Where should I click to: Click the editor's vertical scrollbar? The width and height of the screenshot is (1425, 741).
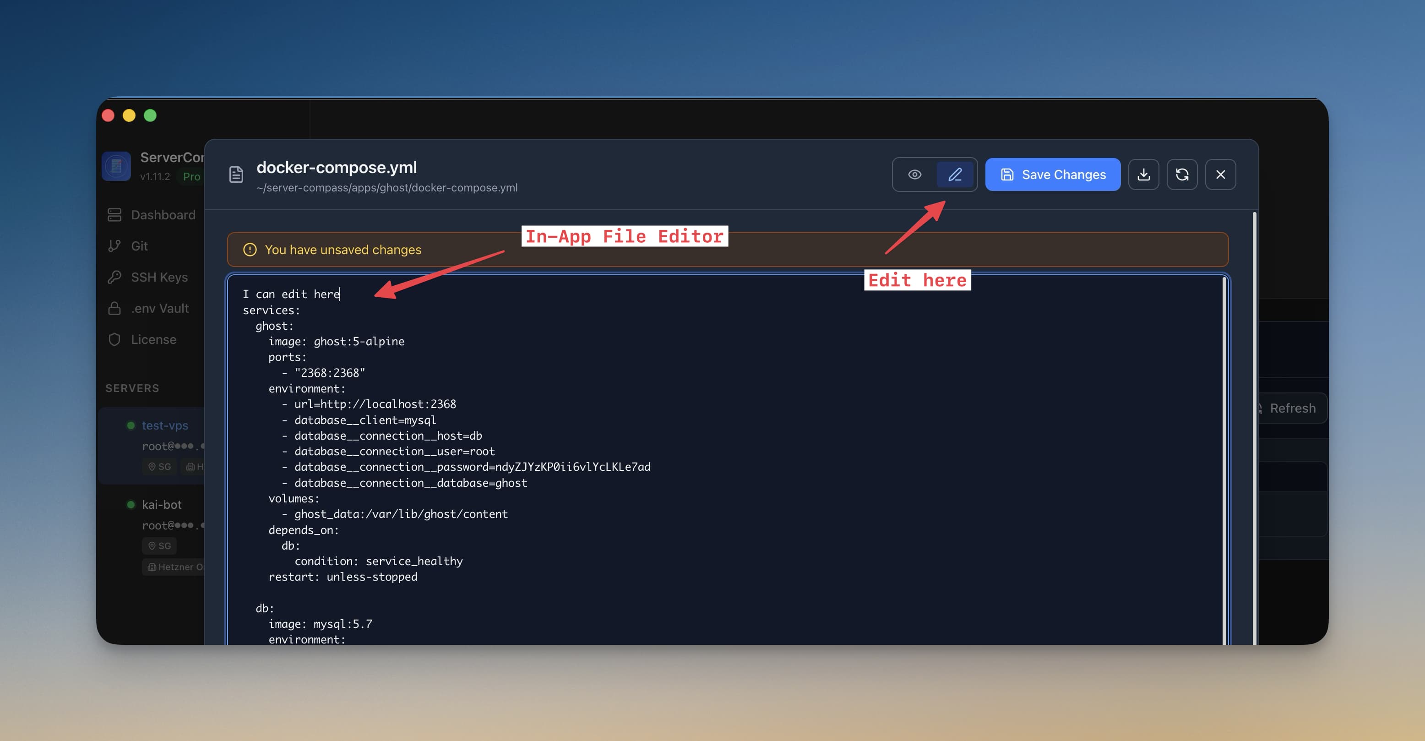(1224, 459)
